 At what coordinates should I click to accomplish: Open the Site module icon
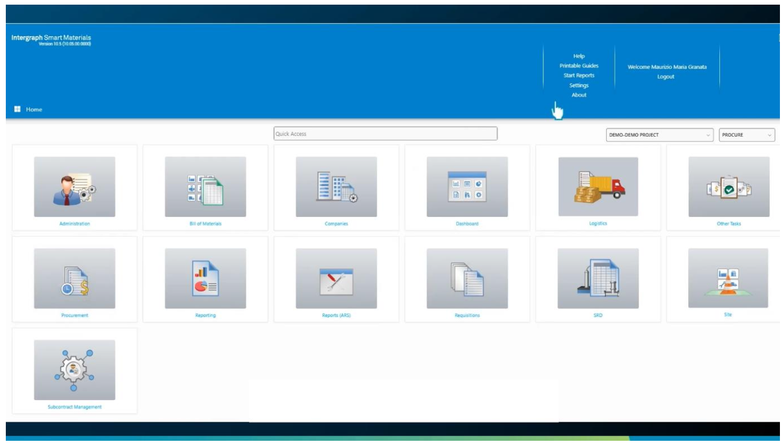(728, 278)
